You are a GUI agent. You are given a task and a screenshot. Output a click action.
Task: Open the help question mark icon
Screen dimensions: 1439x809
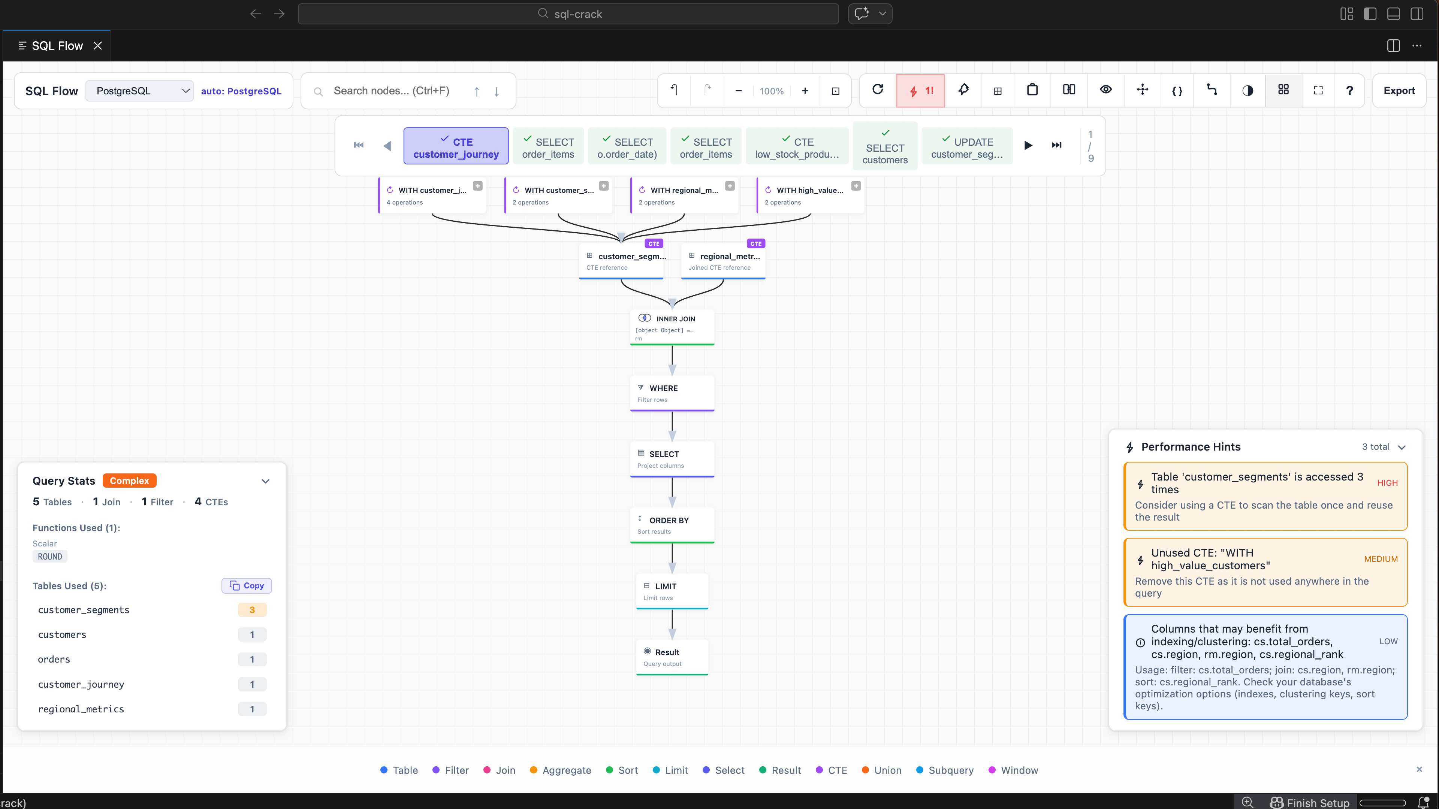[x=1349, y=90]
